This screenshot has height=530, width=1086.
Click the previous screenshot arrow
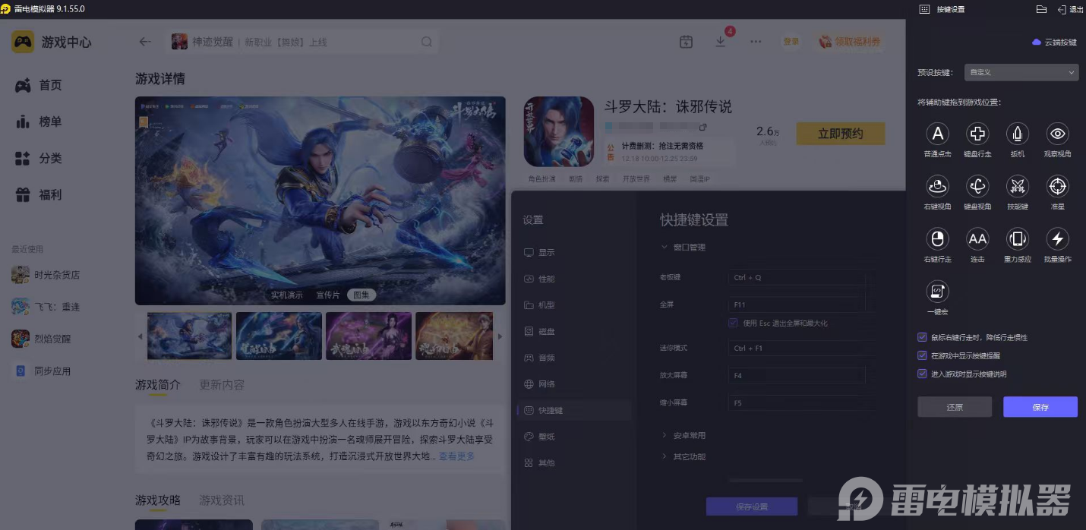click(x=140, y=336)
